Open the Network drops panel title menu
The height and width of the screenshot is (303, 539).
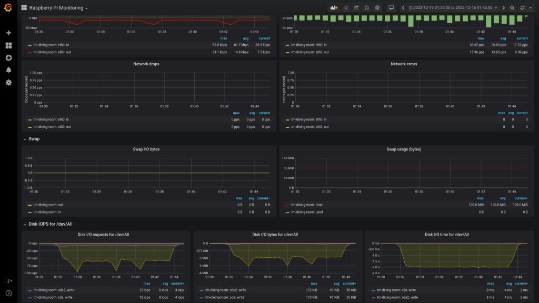146,64
